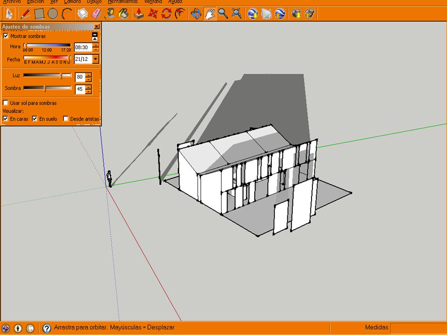Click the Medidas measurements box
This screenshot has width=447, height=335.
pyautogui.click(x=418, y=328)
